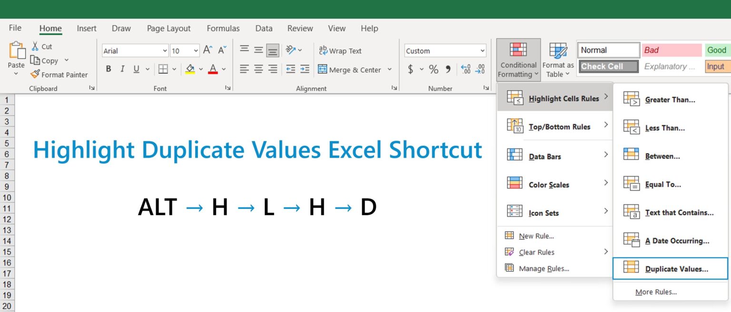
Task: Toggle bold formatting
Action: click(x=108, y=69)
